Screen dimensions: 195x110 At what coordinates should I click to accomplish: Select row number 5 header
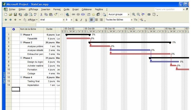[9, 50]
